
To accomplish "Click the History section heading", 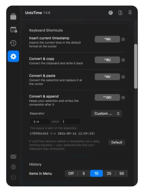I will [35, 164].
